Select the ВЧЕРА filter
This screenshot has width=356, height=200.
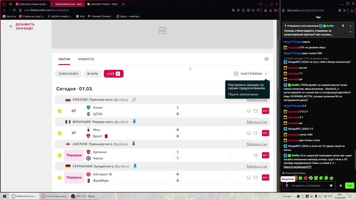pyautogui.click(x=93, y=74)
